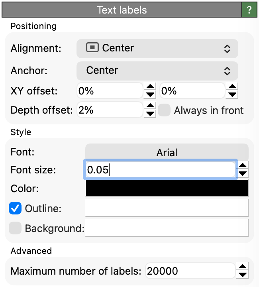Click the Background color swatch
259x287 pixels.
coord(167,228)
